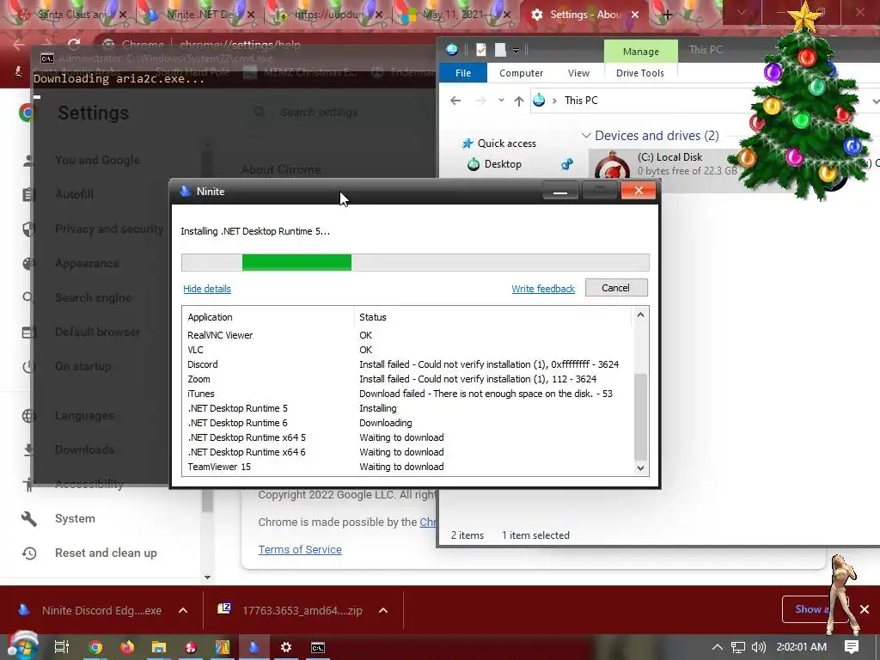Open Ninite Discord download options chevron
880x660 pixels.
(183, 610)
